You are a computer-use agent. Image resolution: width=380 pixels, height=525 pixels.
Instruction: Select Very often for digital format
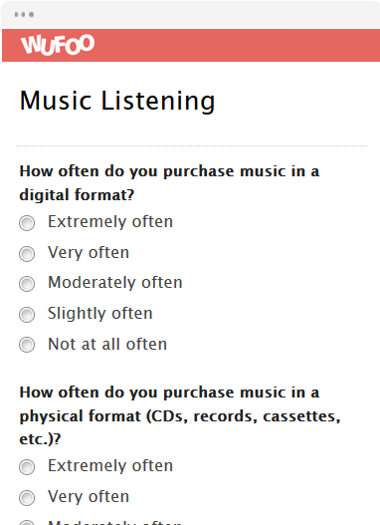27,254
